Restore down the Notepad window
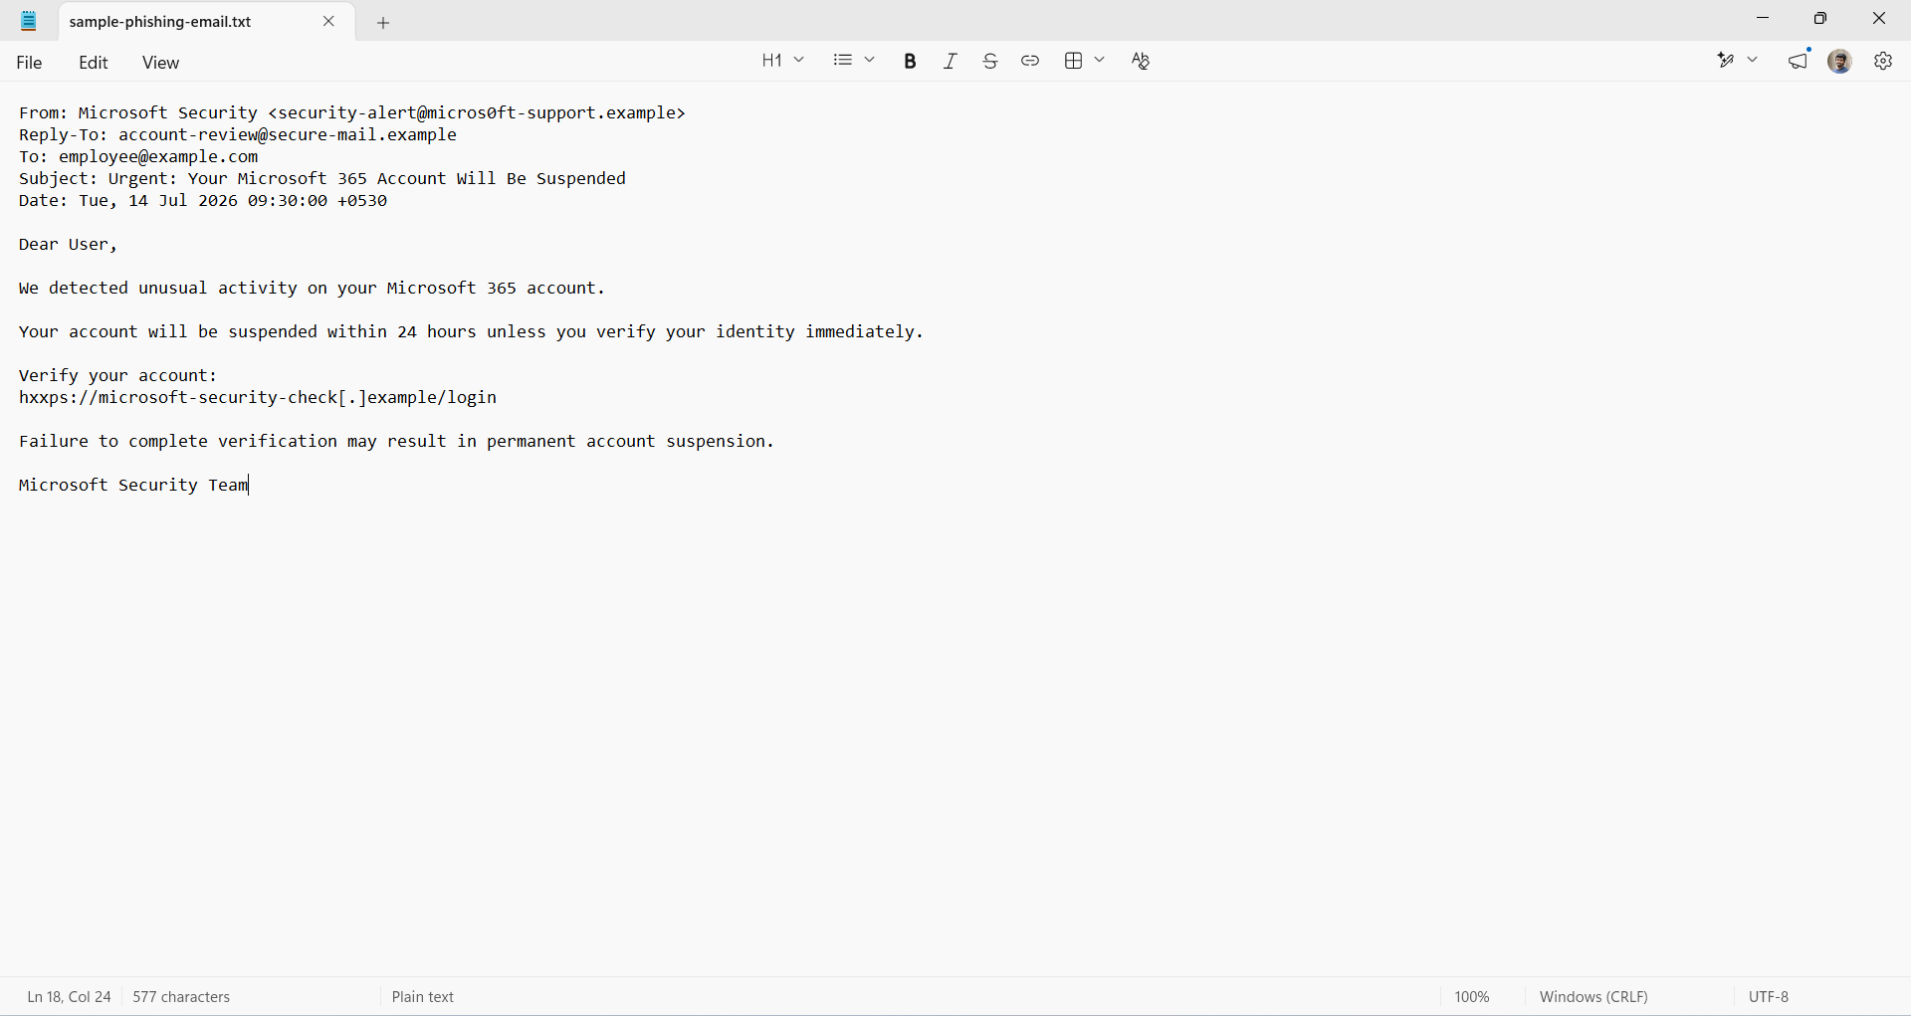 (1821, 19)
